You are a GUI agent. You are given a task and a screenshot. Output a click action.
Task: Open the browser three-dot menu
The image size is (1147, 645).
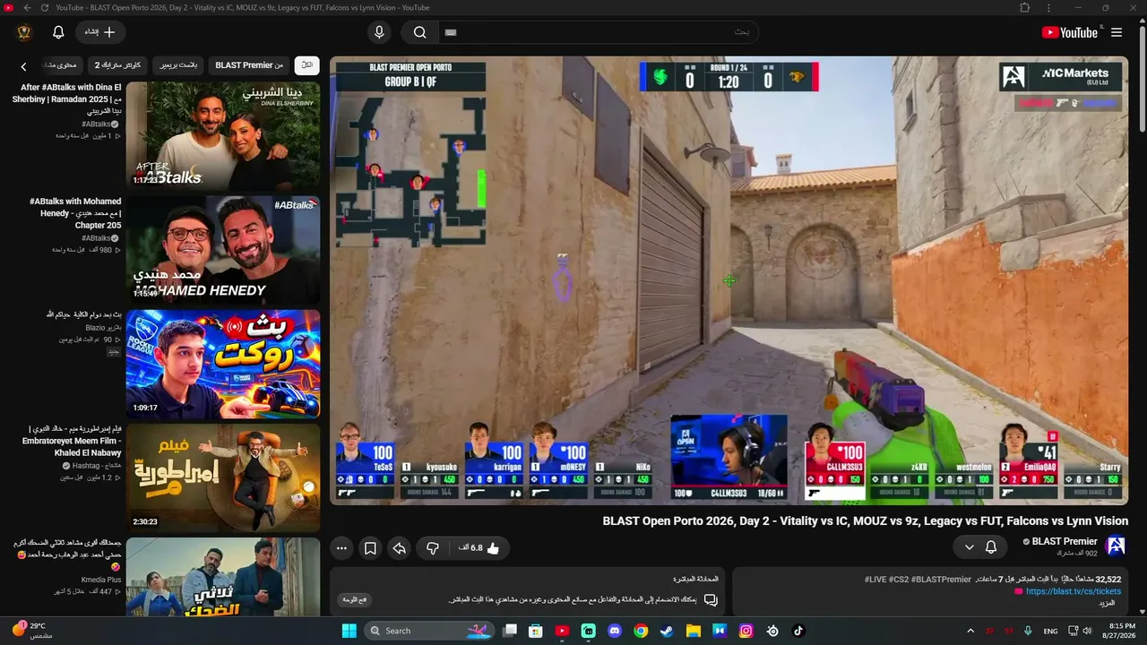1048,8
